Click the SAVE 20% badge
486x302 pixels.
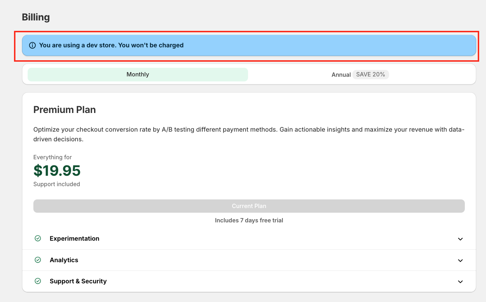370,75
